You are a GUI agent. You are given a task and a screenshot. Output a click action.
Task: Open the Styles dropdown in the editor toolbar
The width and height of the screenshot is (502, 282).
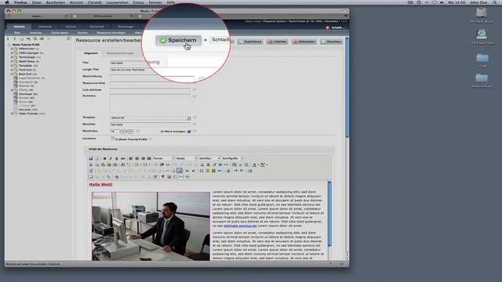pos(187,158)
